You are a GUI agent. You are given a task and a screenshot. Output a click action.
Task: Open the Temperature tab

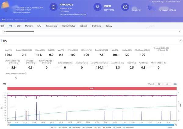coord(51,26)
